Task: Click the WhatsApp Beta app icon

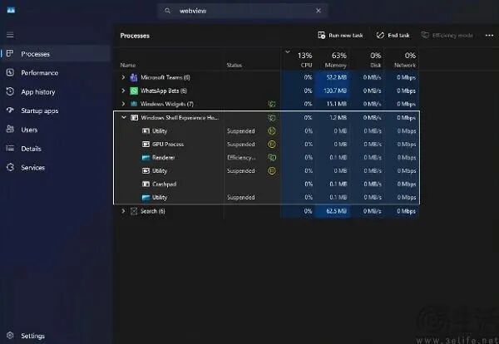Action: tap(134, 91)
